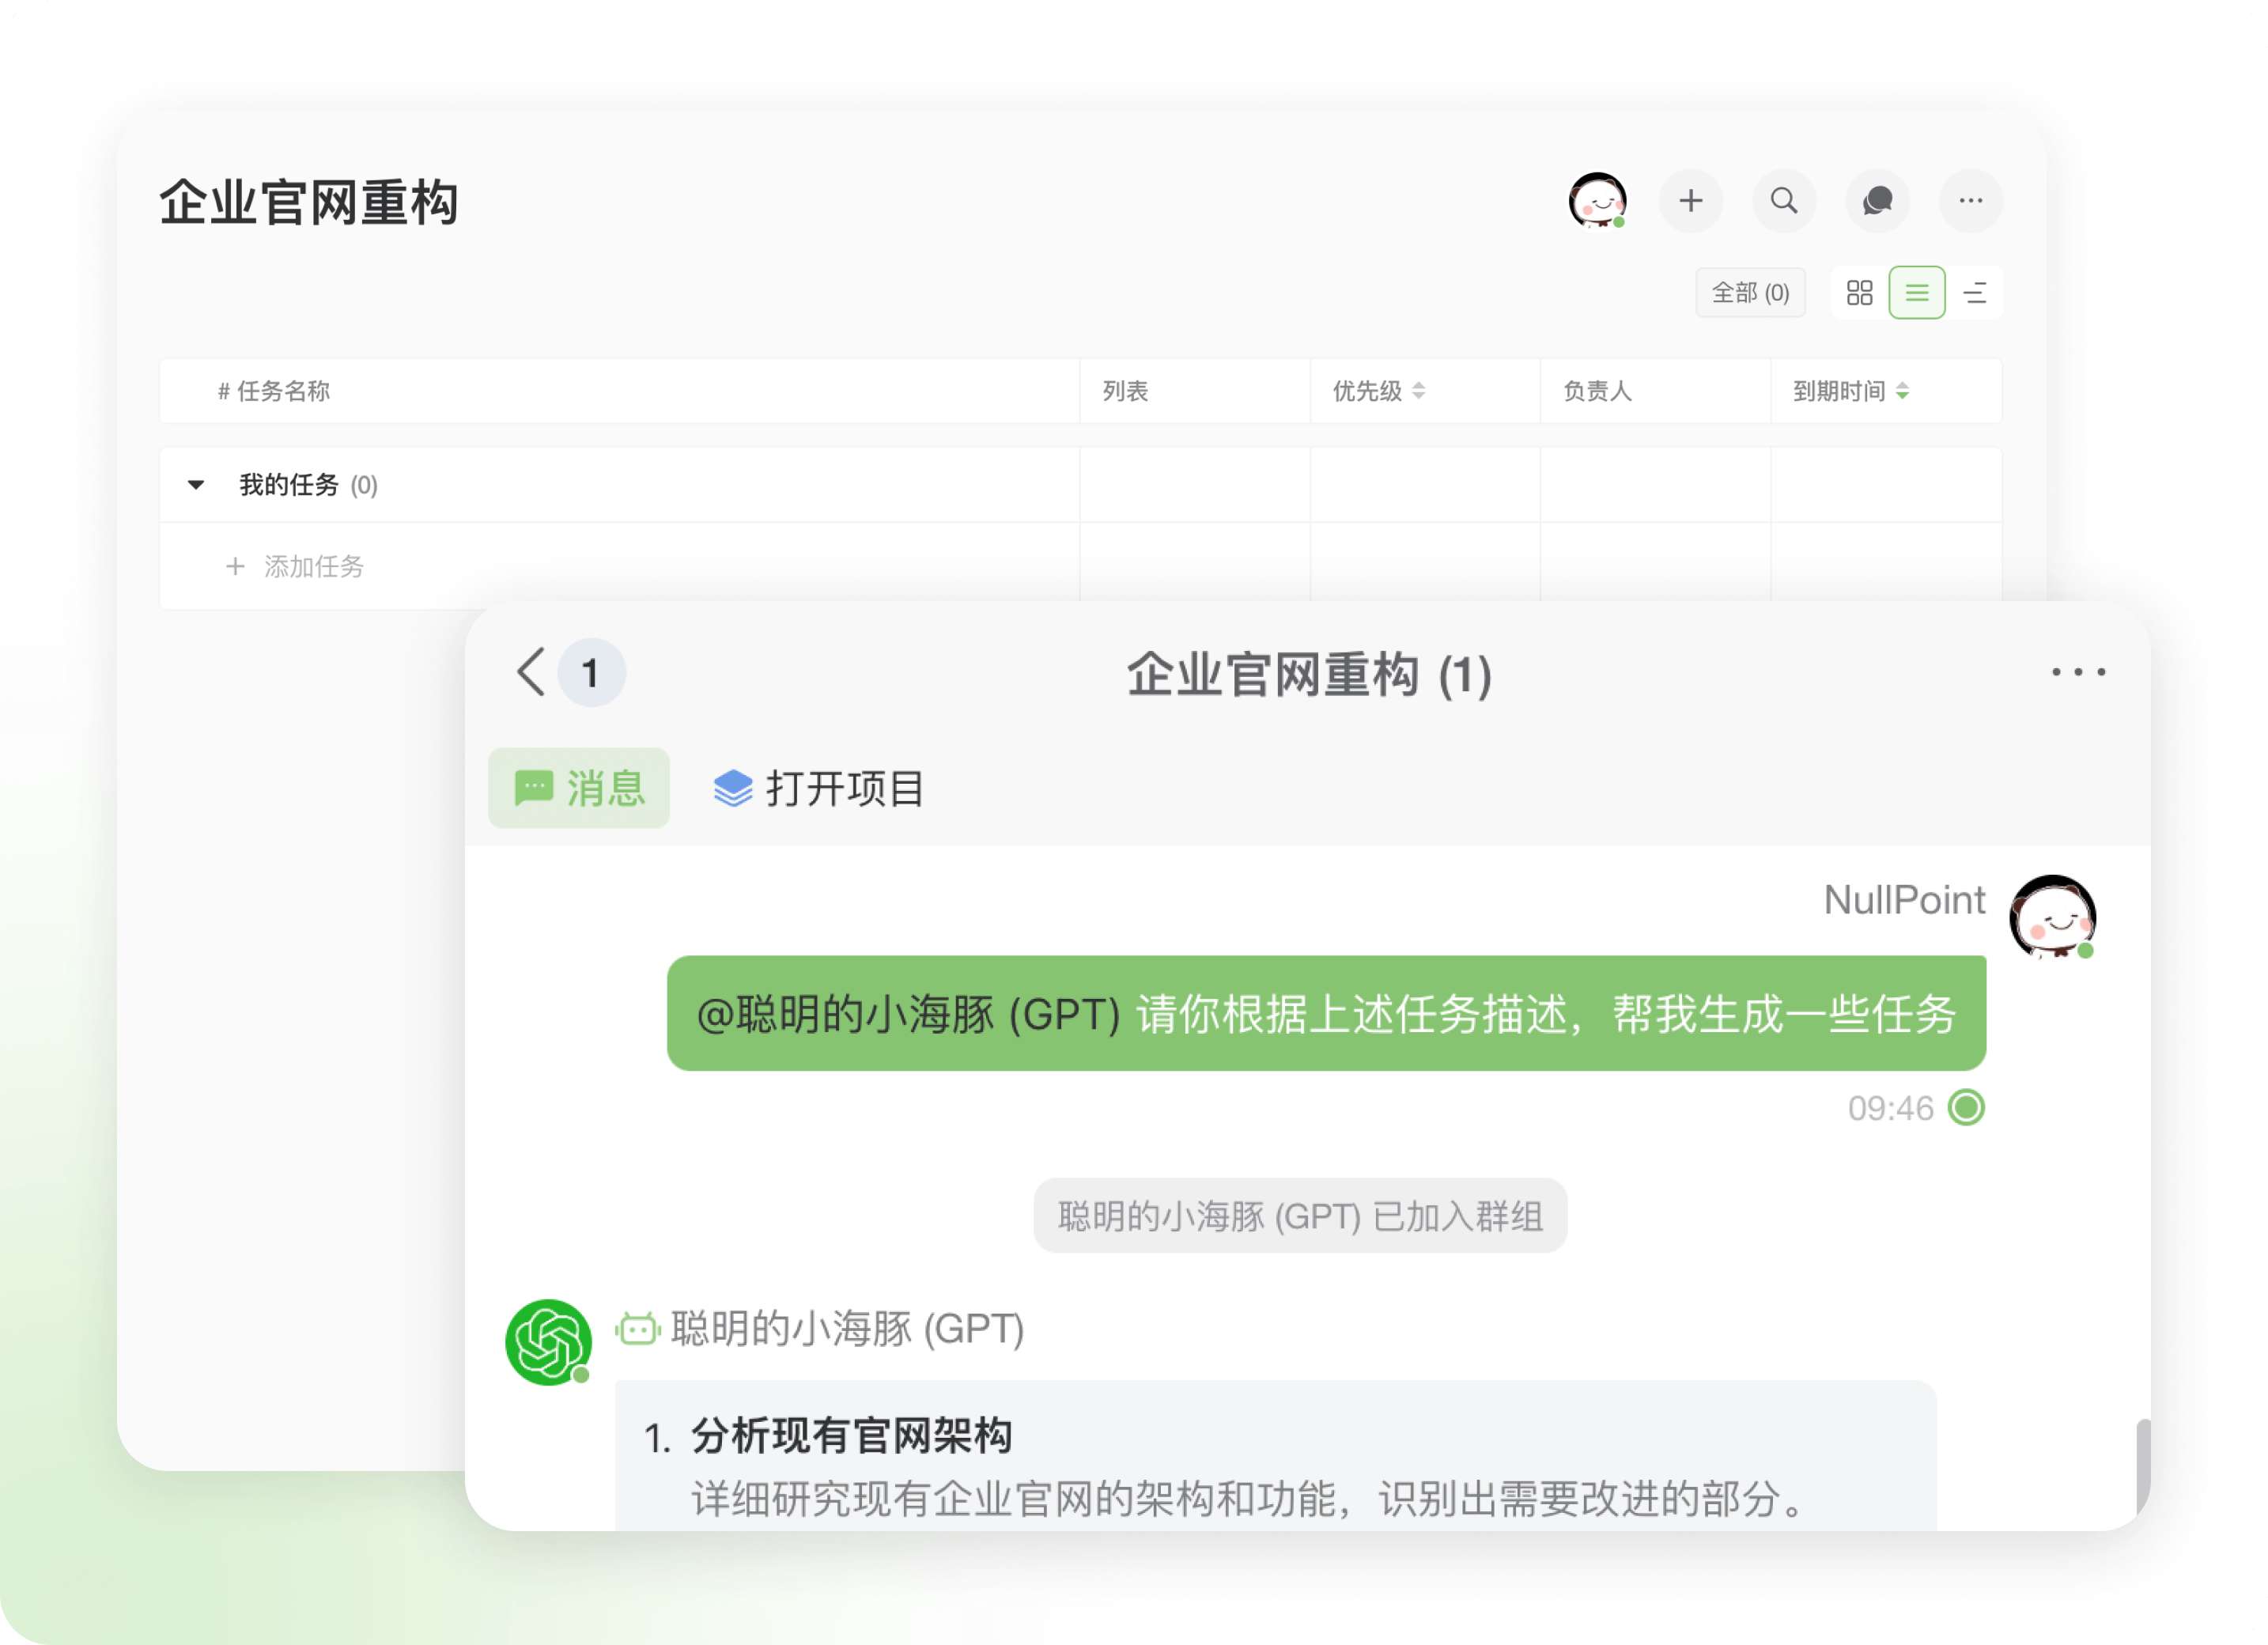Image resolution: width=2268 pixels, height=1645 pixels.
Task: Select the 消息 tab
Action: (x=579, y=788)
